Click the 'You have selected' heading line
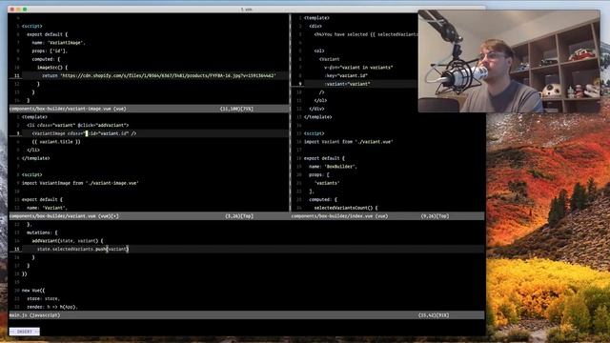Screen dimensions: 610x343 [x=366, y=34]
